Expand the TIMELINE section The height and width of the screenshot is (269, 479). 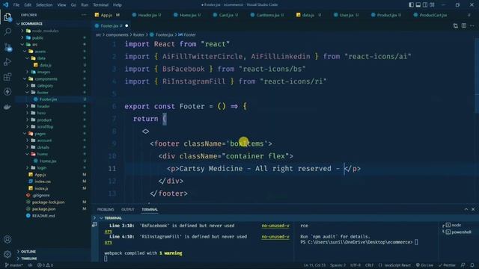click(29, 259)
